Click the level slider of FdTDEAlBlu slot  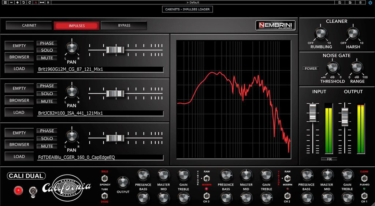pos(115,138)
